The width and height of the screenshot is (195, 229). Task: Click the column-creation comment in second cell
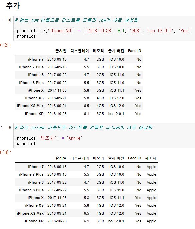tap(84, 127)
